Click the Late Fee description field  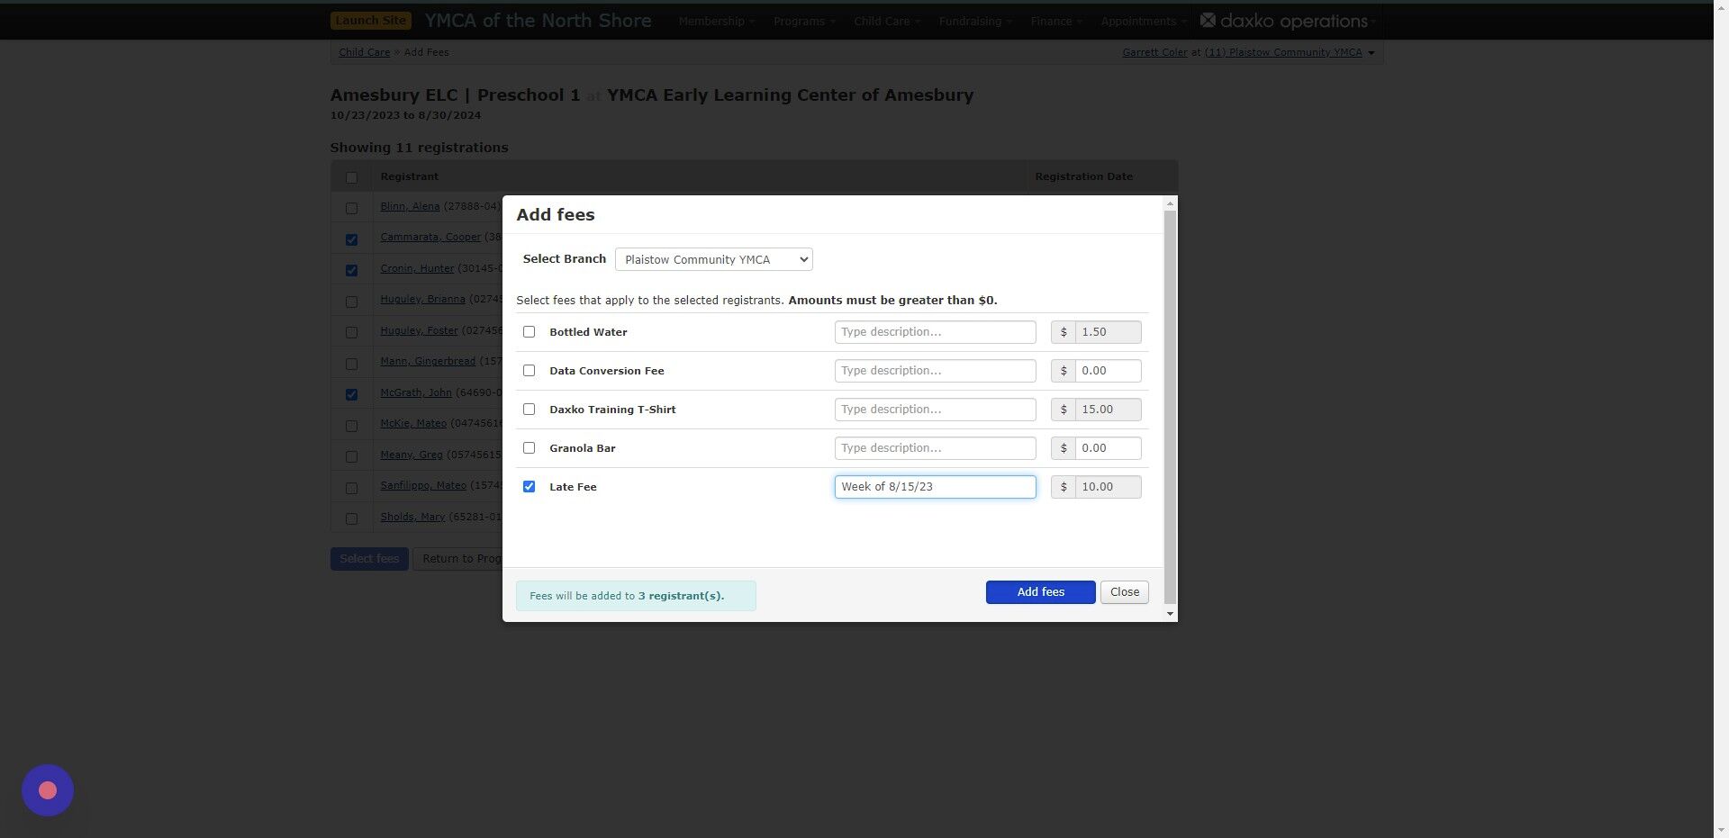coord(935,486)
